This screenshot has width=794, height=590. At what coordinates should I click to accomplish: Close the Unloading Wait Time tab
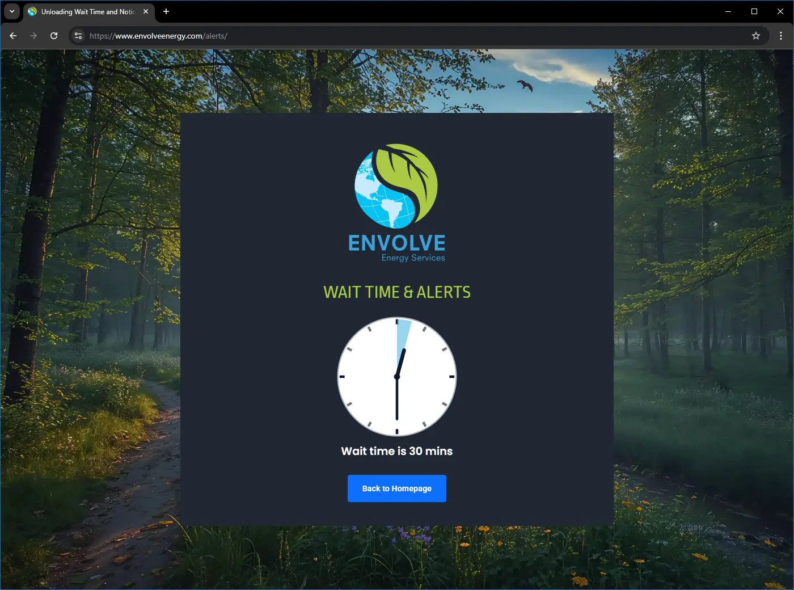coord(146,11)
